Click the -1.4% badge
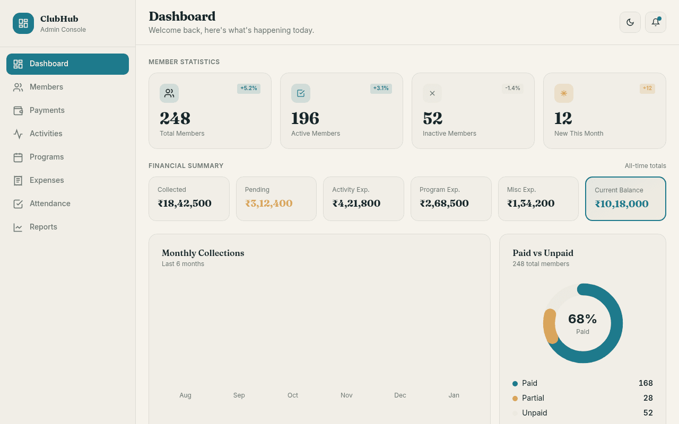This screenshot has height=424, width=679. [x=512, y=89]
